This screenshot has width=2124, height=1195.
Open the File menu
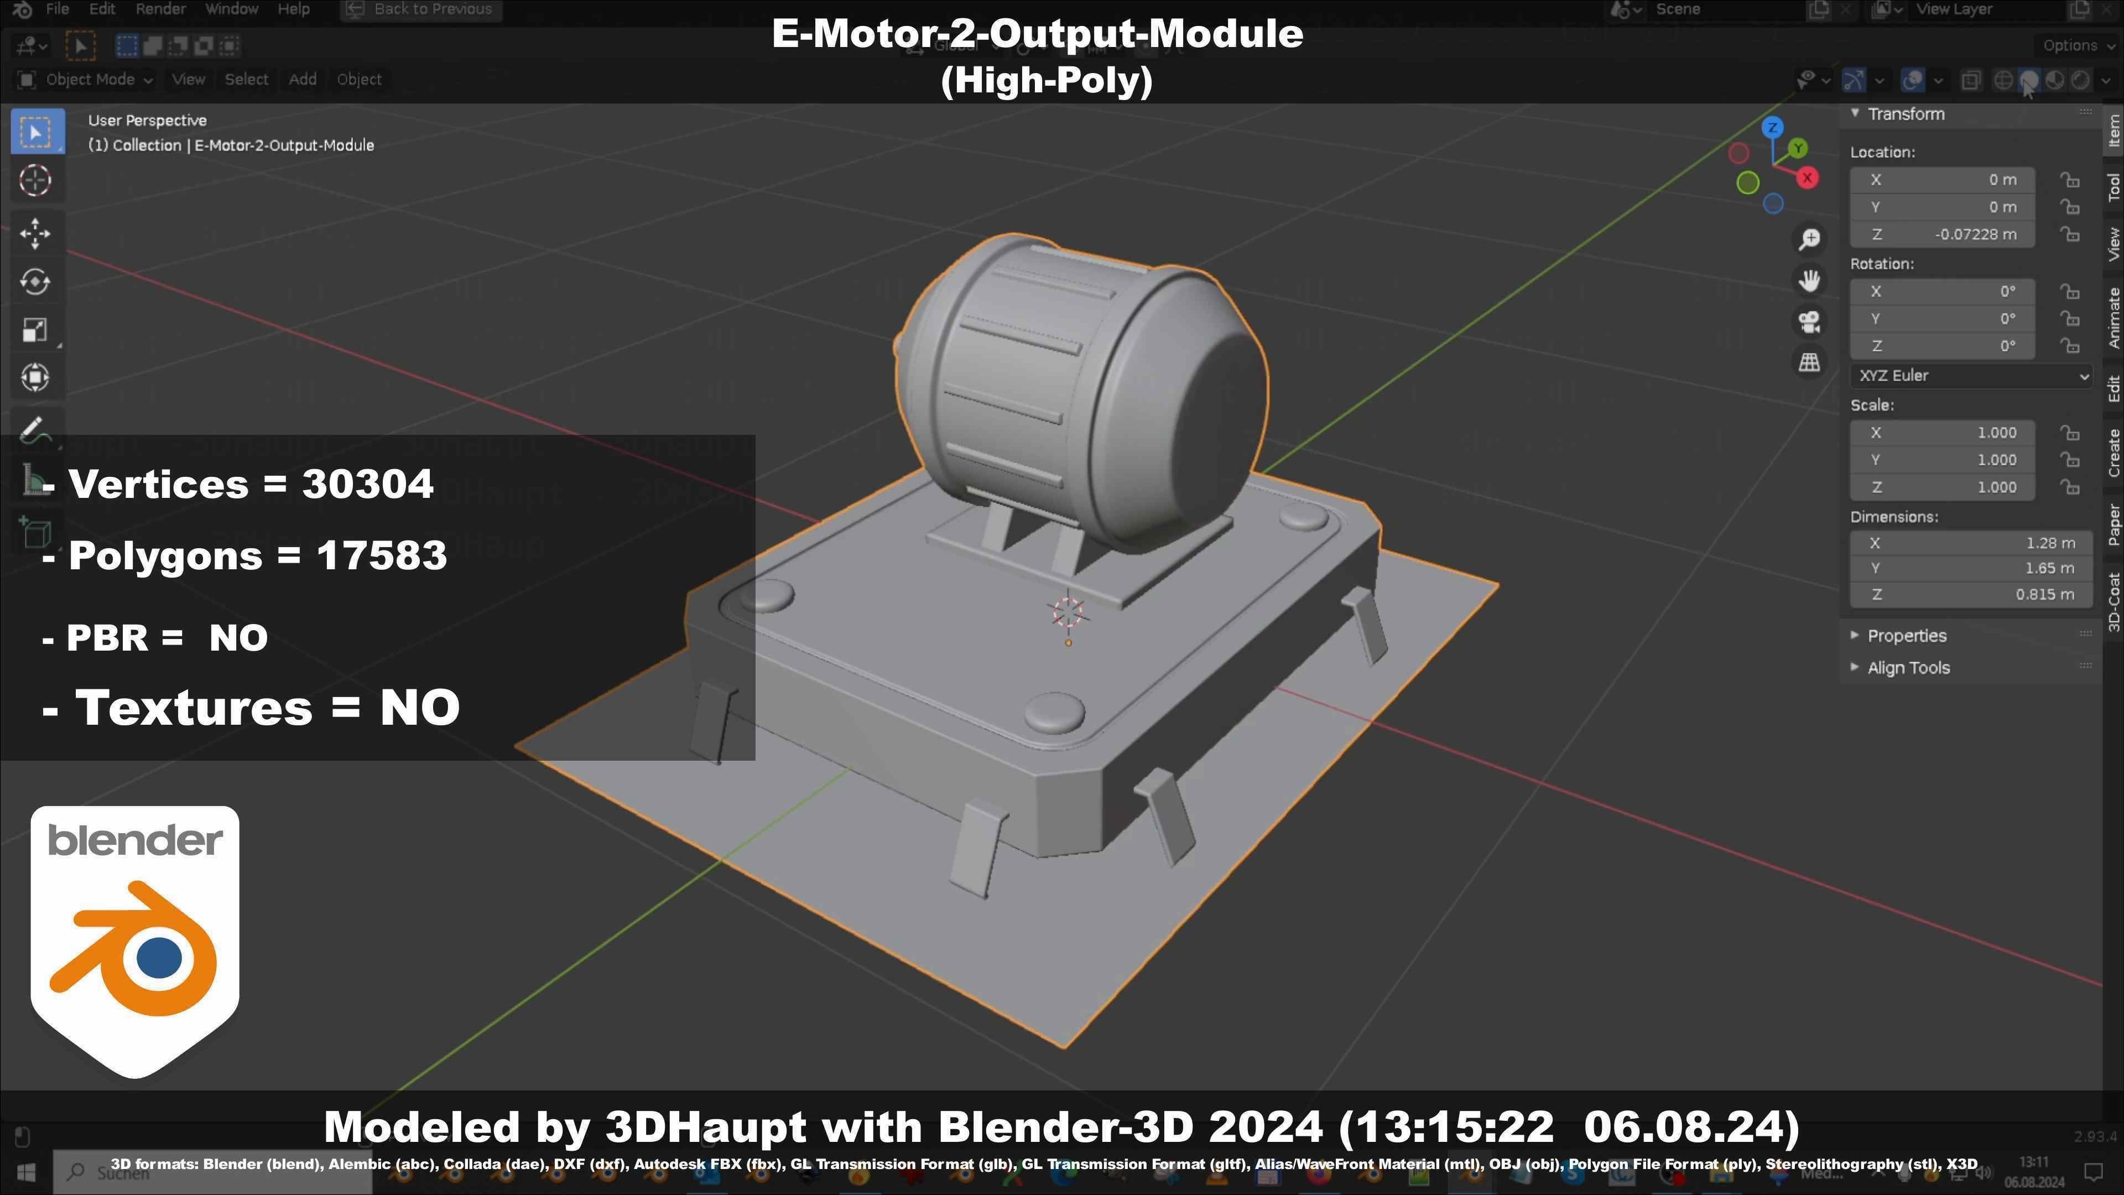57,9
